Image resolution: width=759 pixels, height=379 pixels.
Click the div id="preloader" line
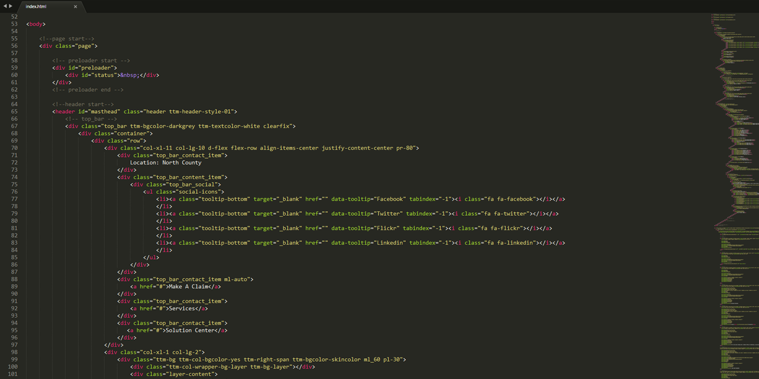pyautogui.click(x=85, y=68)
